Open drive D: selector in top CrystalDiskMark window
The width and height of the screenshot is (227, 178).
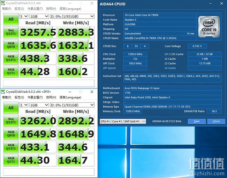click(72, 16)
